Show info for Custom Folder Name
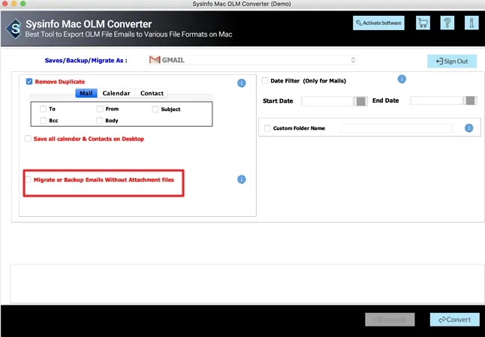This screenshot has height=337, width=485. [x=469, y=128]
